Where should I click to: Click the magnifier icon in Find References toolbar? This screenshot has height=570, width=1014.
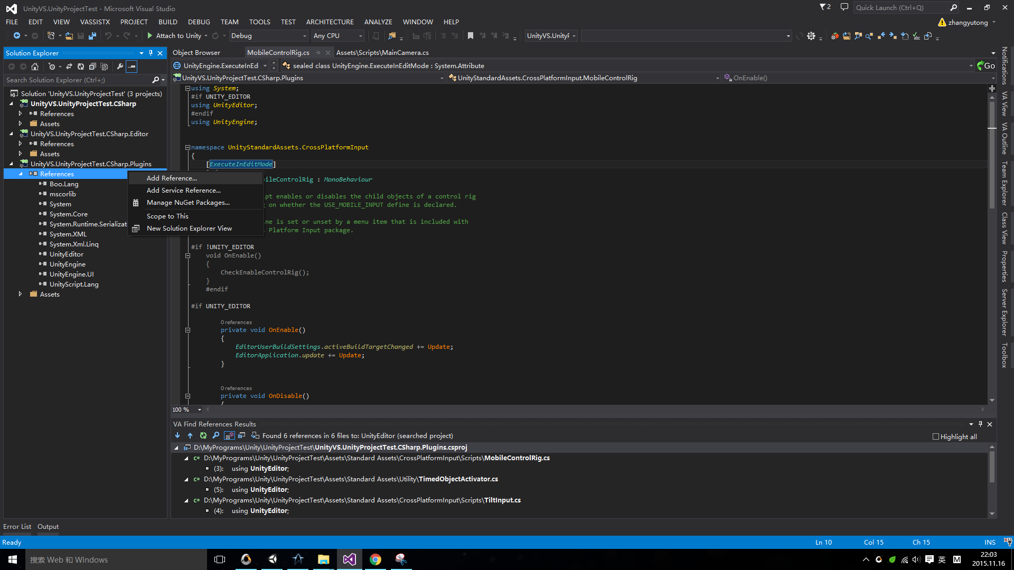click(x=216, y=435)
